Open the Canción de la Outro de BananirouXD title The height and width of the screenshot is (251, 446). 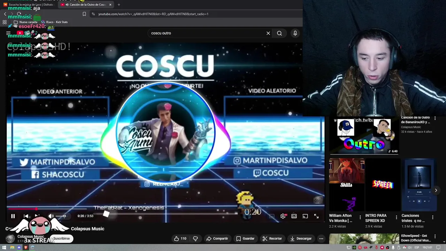click(x=415, y=120)
